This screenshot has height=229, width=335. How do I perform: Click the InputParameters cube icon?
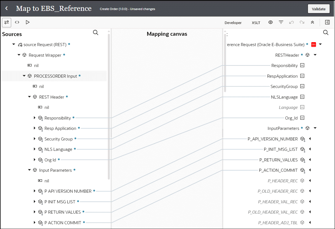click(x=307, y=128)
